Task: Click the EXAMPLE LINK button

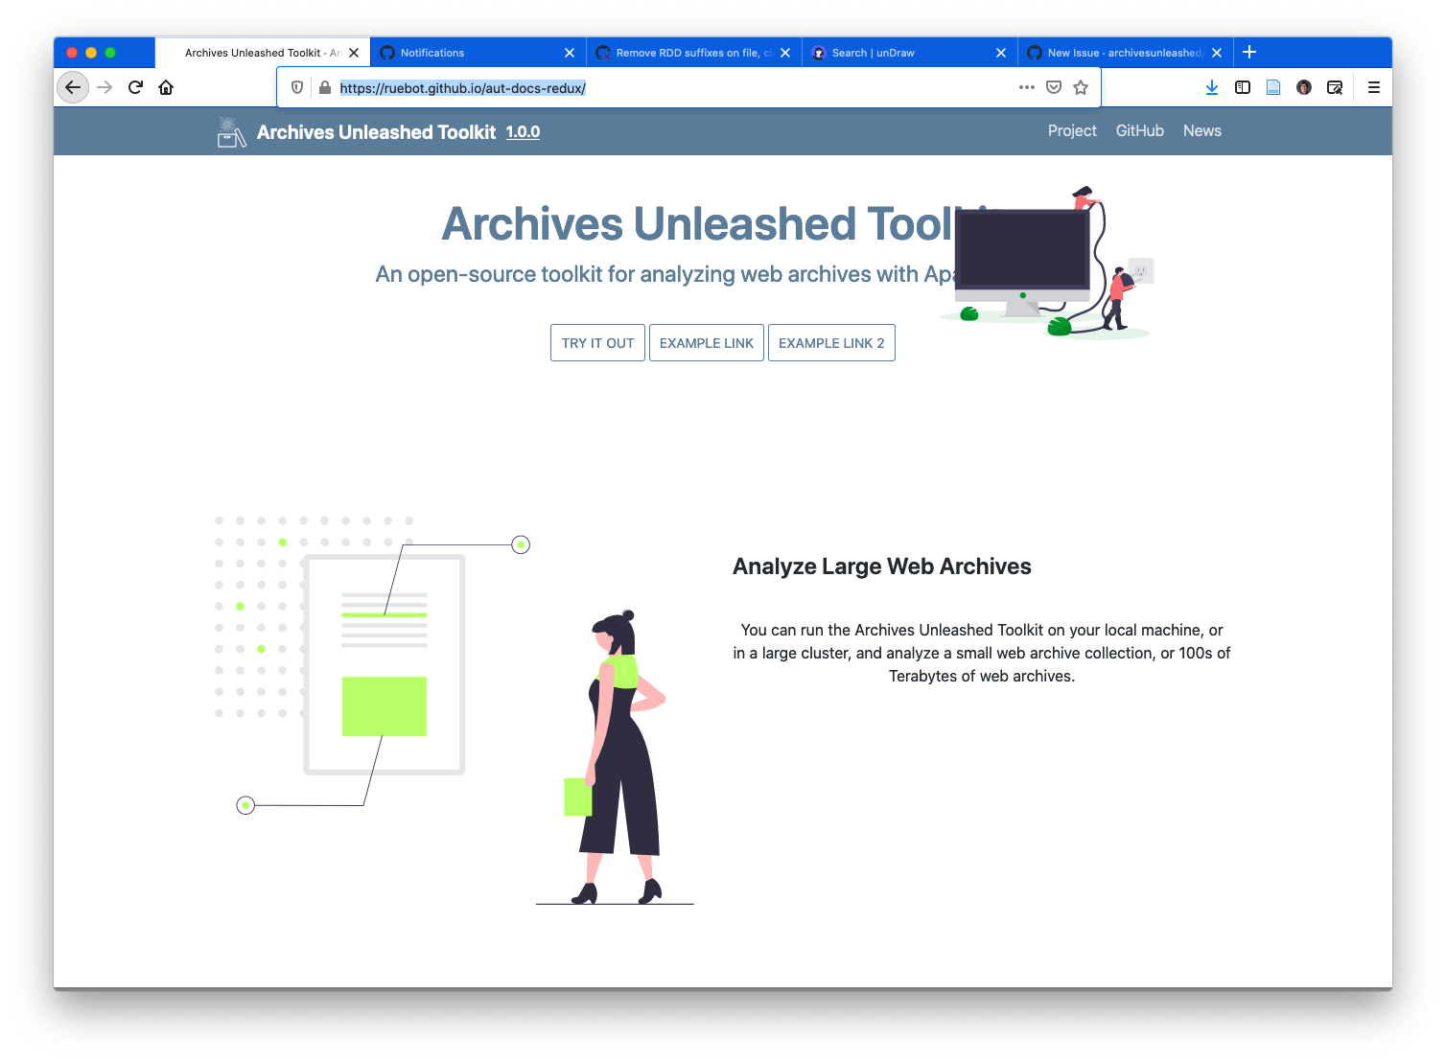Action: click(x=707, y=343)
